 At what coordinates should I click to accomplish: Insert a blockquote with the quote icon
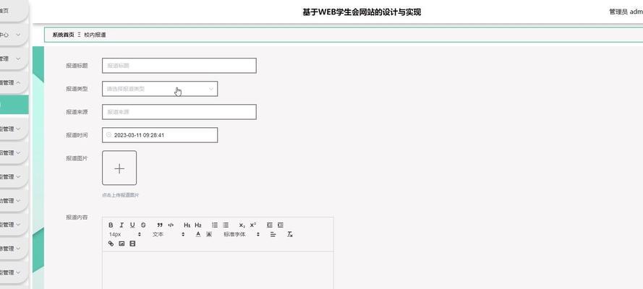tap(160, 225)
